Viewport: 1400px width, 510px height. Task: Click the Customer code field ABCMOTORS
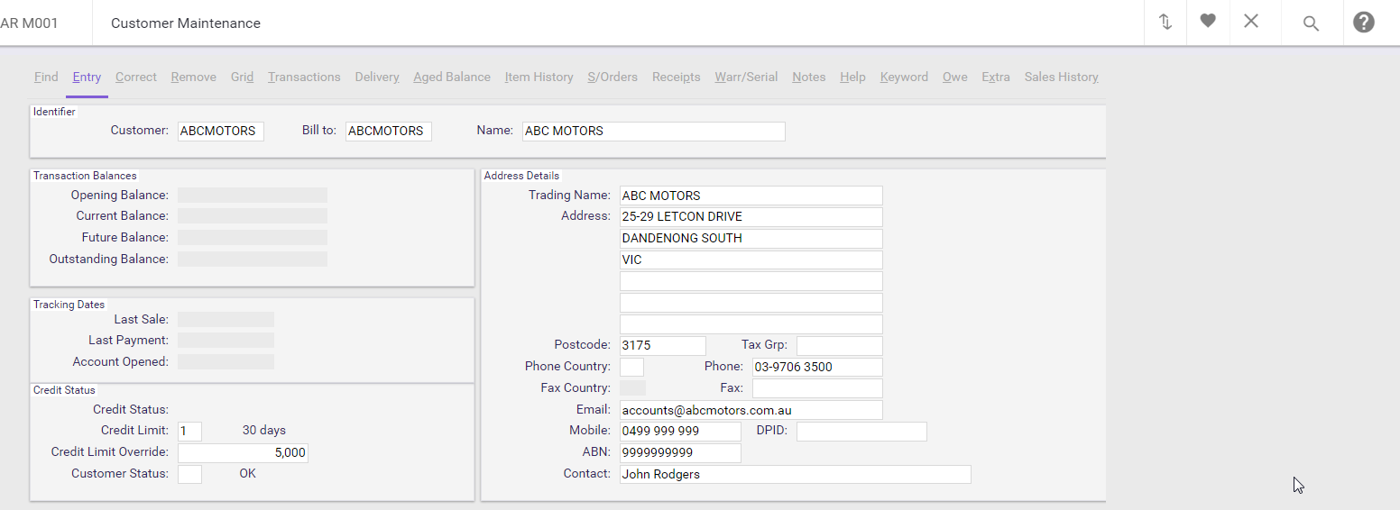[221, 131]
